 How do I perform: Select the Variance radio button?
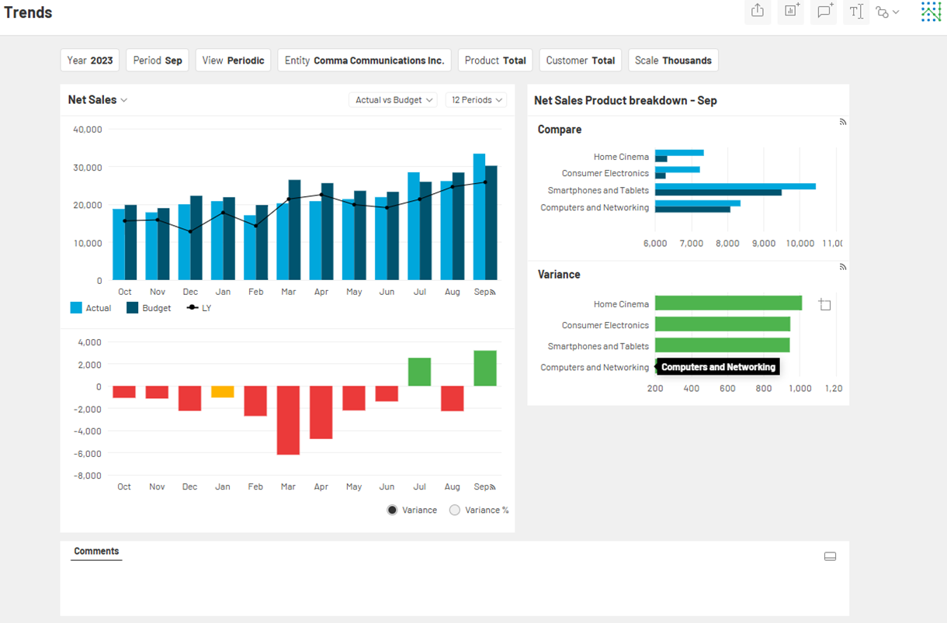click(392, 510)
